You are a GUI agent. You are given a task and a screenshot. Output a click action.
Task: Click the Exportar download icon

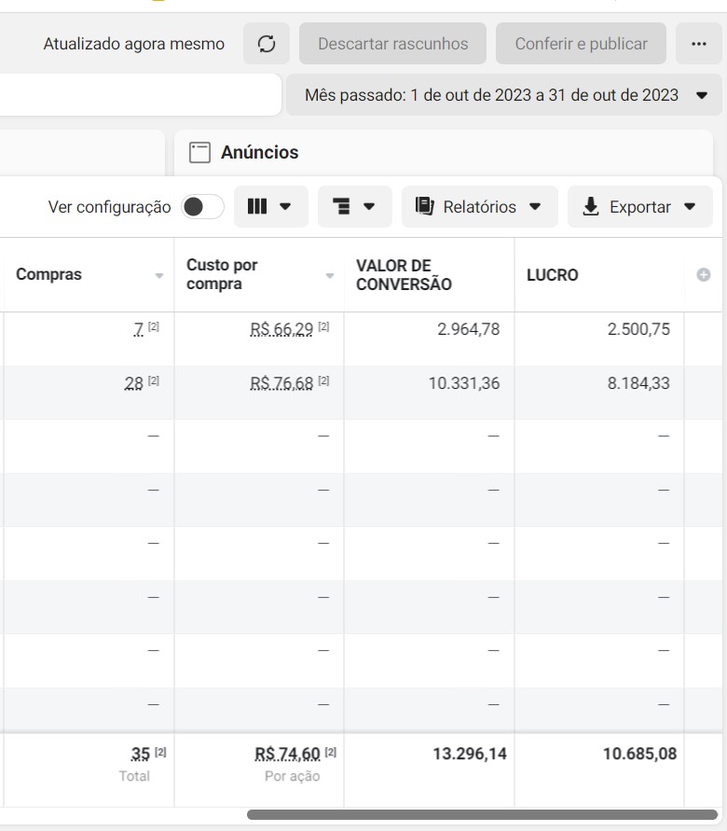coord(590,206)
